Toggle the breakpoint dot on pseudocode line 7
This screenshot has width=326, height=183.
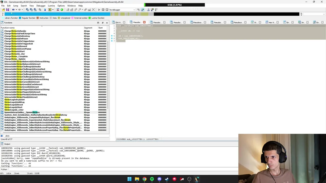[112, 41]
